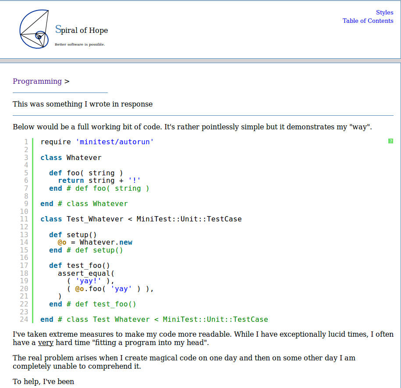
Task: Click line number 1 in the code block
Action: pos(26,142)
